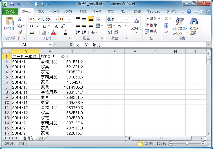Image resolution: width=213 pixels, height=149 pixels.
Task: Open the font size dropdown
Action: click(70, 19)
